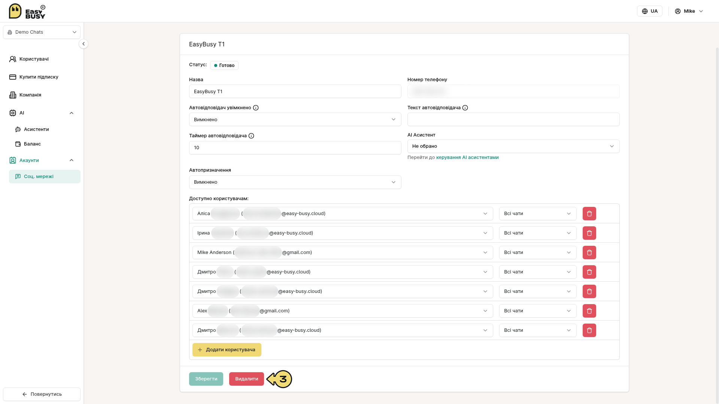Open Автопризначення dropdown
The width and height of the screenshot is (719, 404).
click(295, 182)
